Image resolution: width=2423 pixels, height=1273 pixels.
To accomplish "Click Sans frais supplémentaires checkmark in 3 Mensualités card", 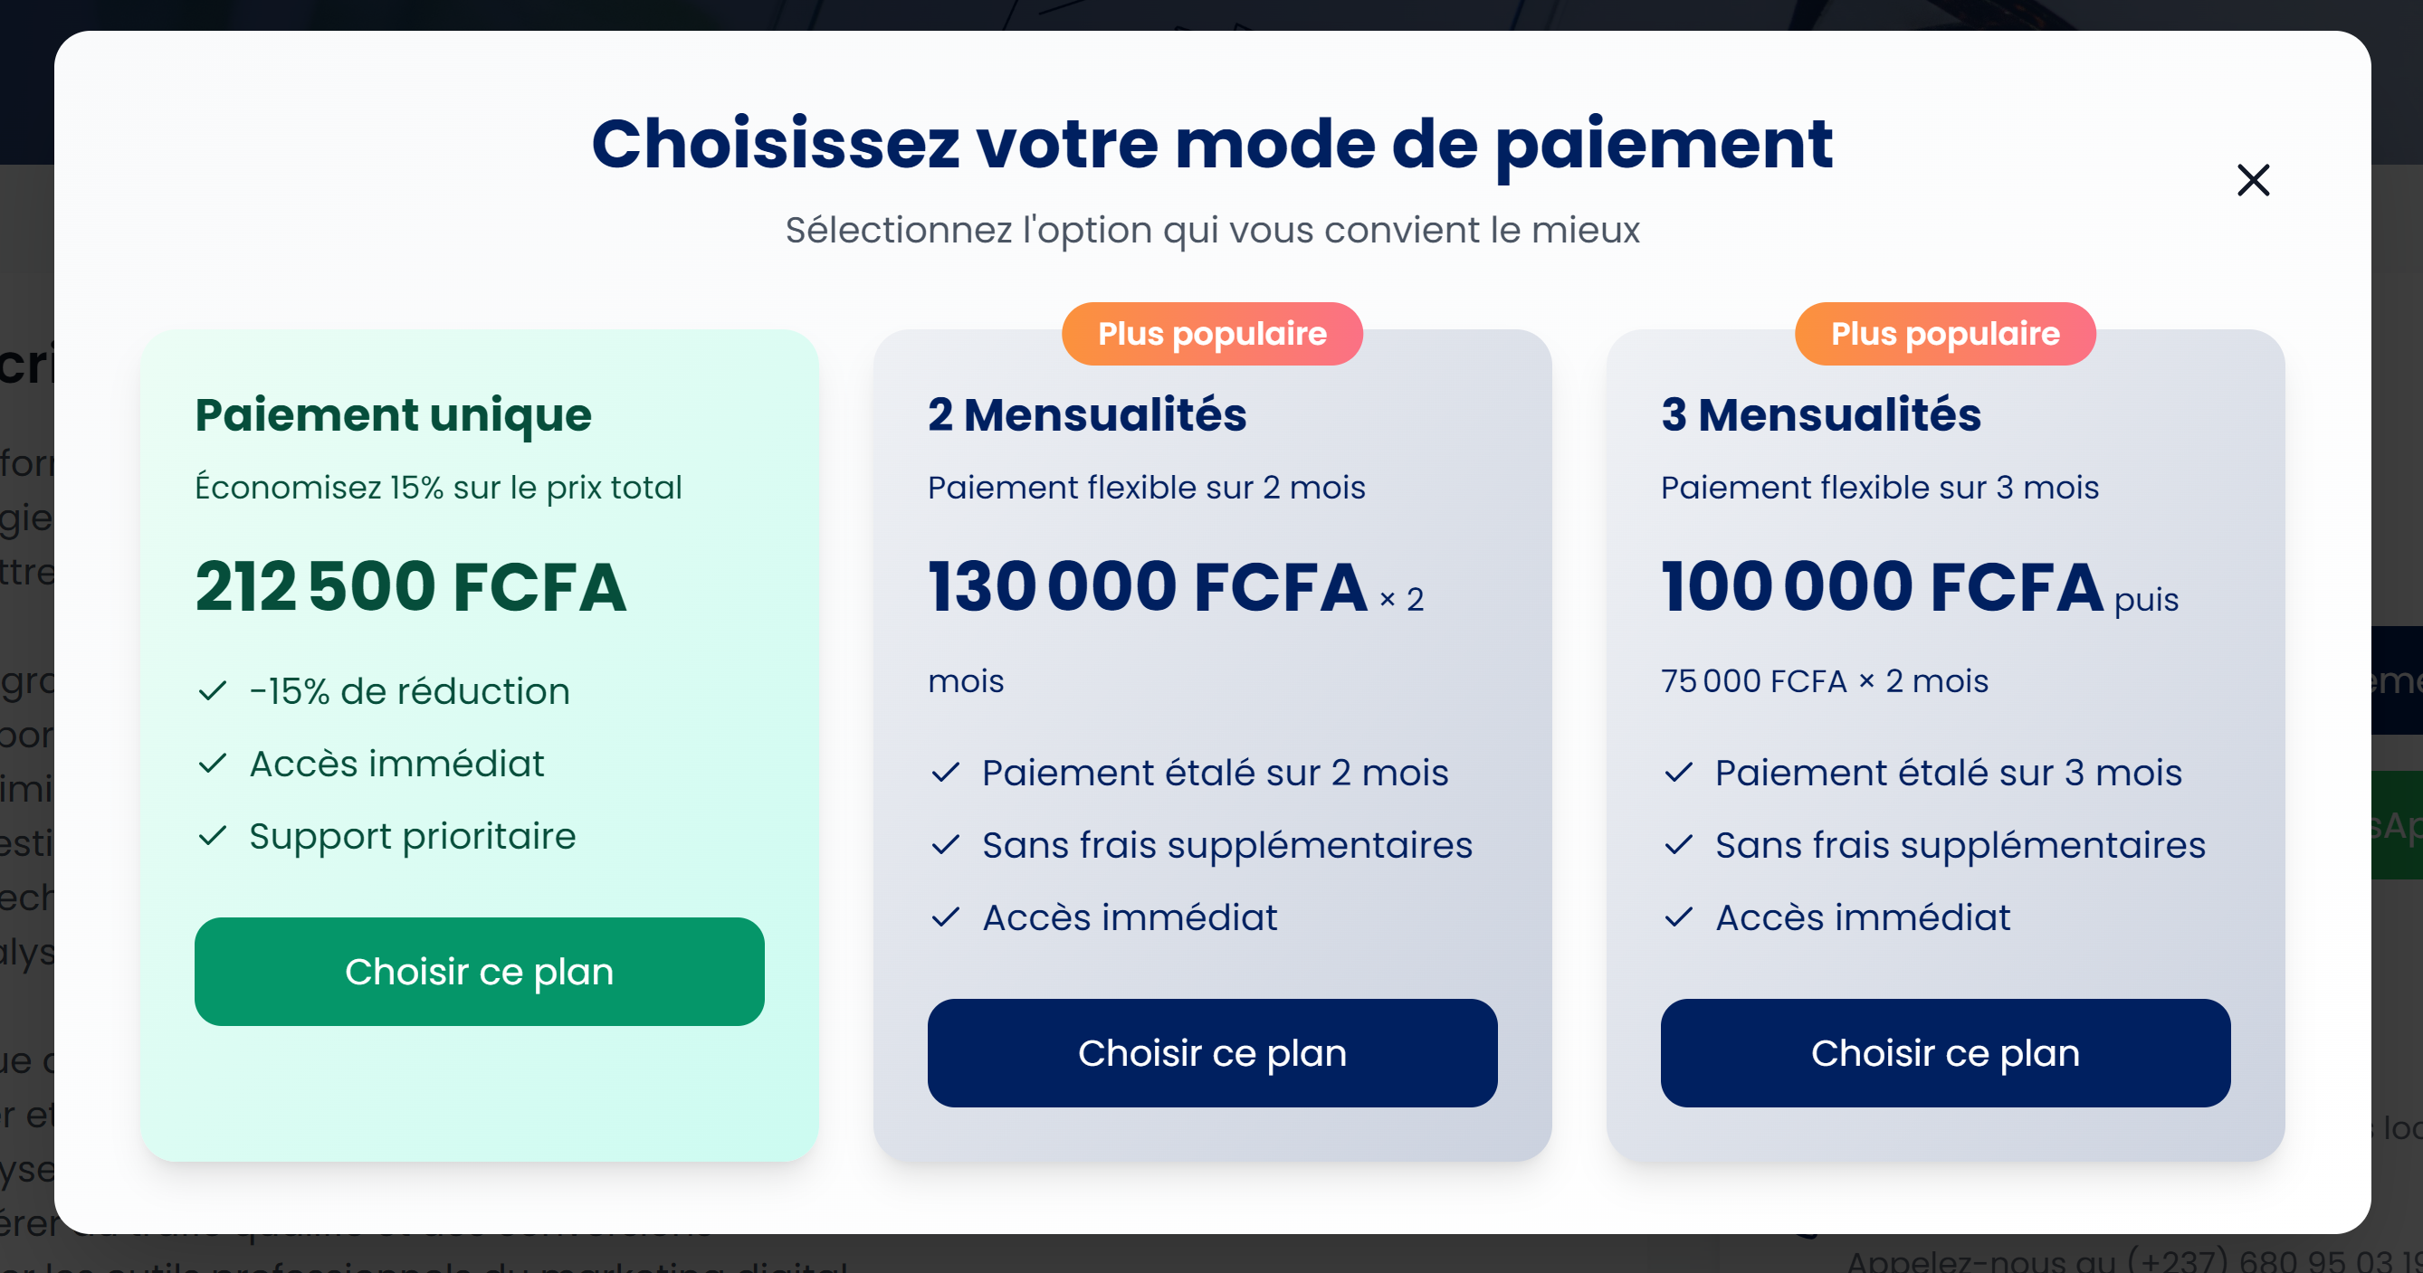I will 1678,844.
